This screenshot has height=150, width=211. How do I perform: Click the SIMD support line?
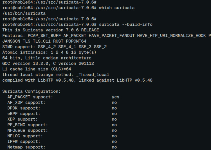tap(54, 47)
